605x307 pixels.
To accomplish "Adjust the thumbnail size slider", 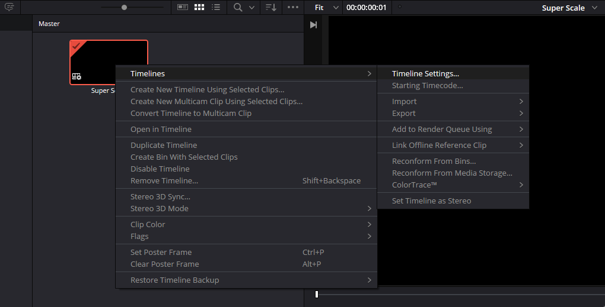I will pos(124,7).
